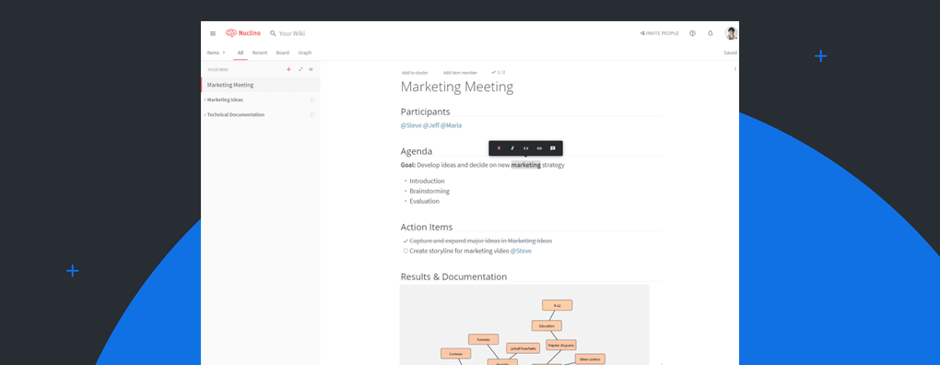The height and width of the screenshot is (365, 940).
Task: Click the 1 / 2 task progress indicator
Action: point(499,73)
